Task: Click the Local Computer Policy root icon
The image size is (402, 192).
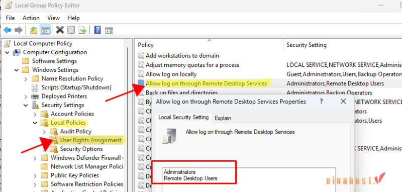Action: [8, 44]
